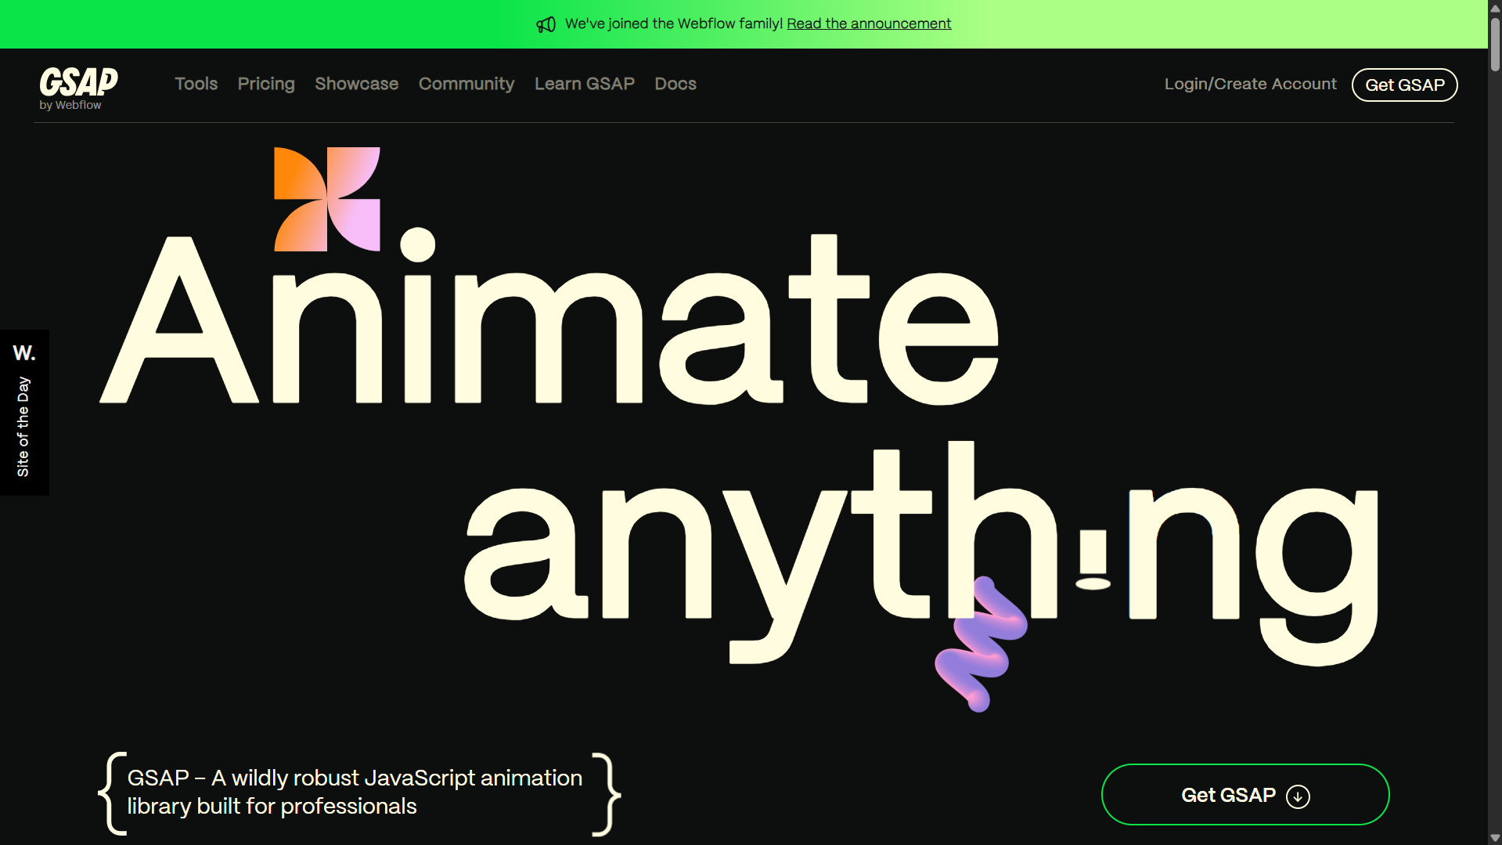Open the Showcase page

pos(356,84)
